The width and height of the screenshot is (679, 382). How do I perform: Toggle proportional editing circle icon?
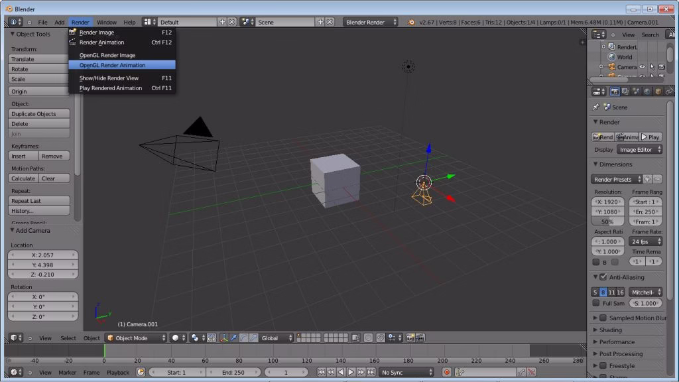click(x=368, y=338)
